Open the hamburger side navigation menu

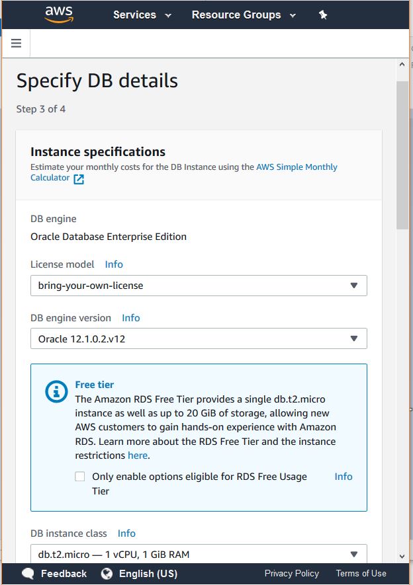17,43
